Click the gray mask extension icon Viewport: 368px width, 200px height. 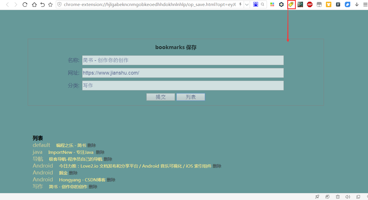pos(319,5)
